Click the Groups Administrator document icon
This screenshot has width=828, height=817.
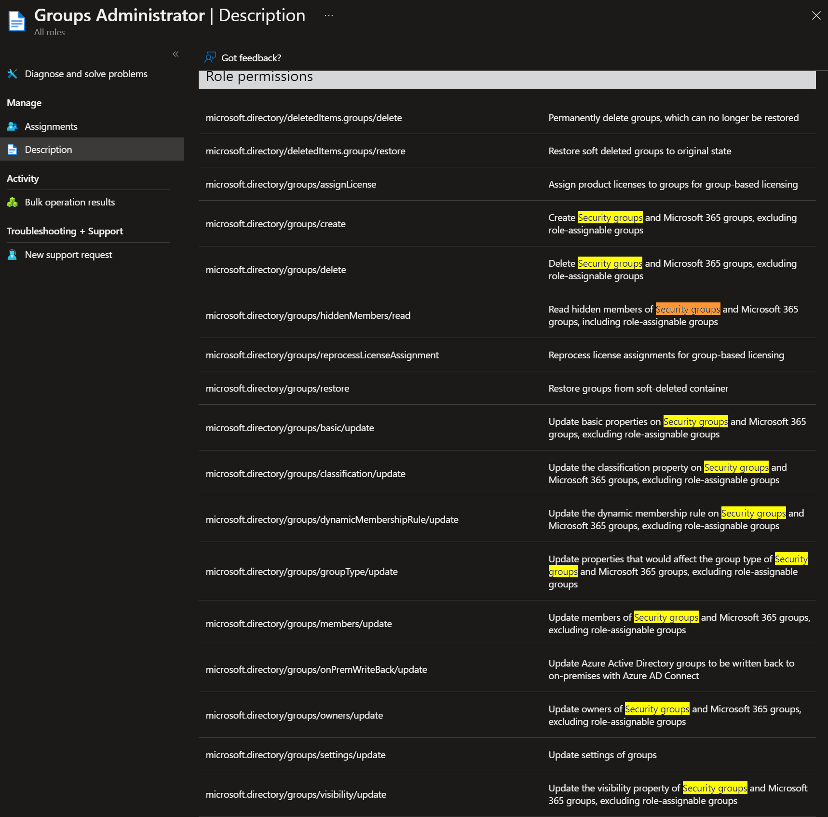[16, 21]
